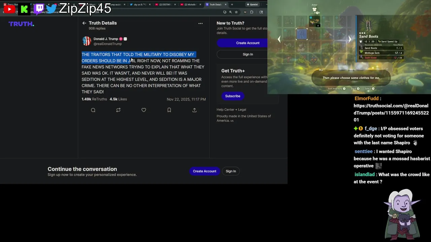Open the browser extensions puzzle icon
Screen dimensions: 431x242
click(252, 12)
